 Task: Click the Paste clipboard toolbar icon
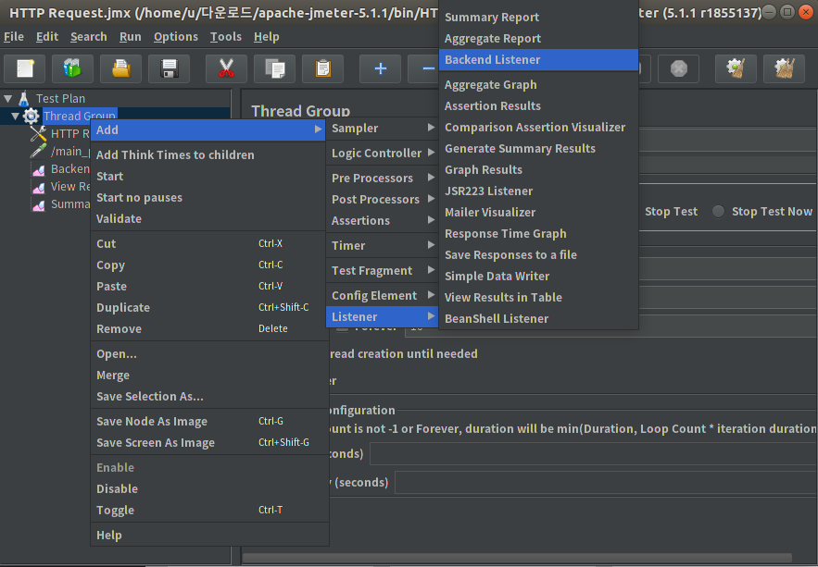(x=323, y=68)
